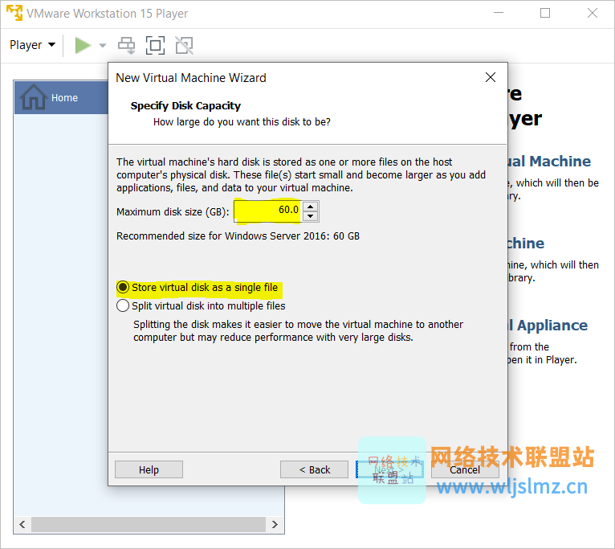Click the library horizontal scrollbar thumb
Viewport: 615px width, 549px height.
coord(149,525)
